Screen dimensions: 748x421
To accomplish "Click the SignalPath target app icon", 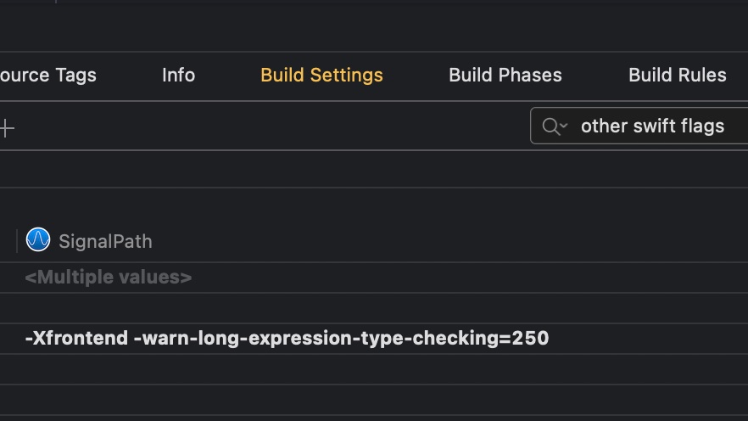I will point(38,240).
